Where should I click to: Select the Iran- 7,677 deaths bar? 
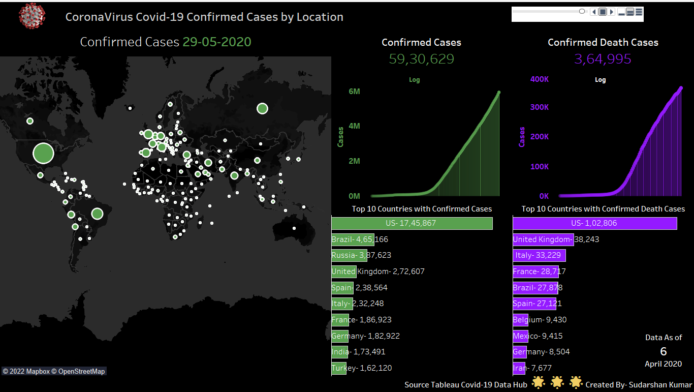(x=519, y=368)
